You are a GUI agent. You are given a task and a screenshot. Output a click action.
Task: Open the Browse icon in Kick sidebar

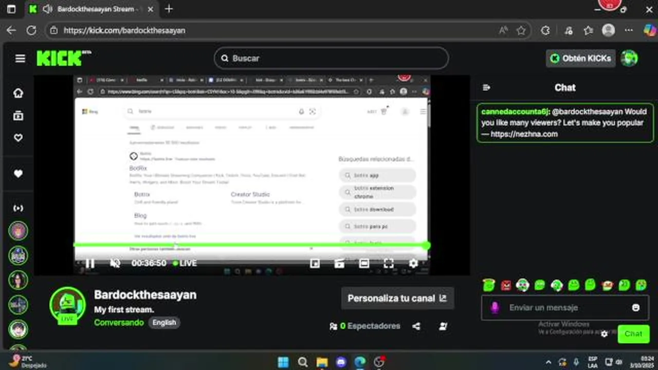tap(19, 116)
